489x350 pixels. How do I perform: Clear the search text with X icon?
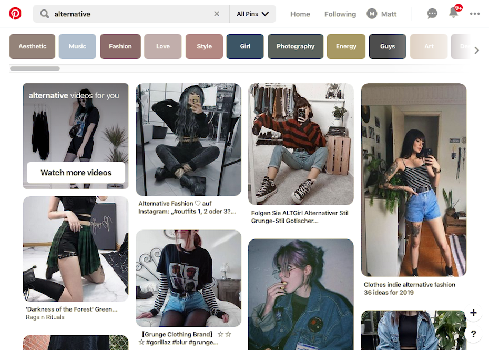click(217, 14)
